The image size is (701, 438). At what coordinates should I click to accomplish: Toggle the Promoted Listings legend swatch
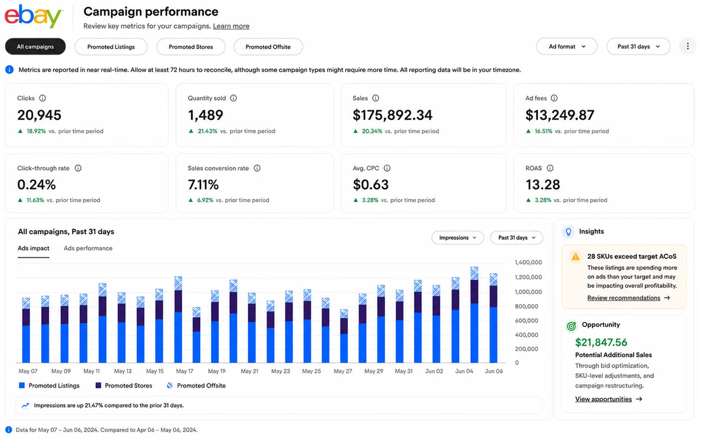[x=21, y=386]
